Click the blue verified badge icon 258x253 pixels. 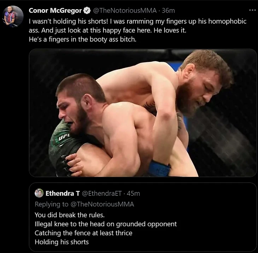point(87,11)
